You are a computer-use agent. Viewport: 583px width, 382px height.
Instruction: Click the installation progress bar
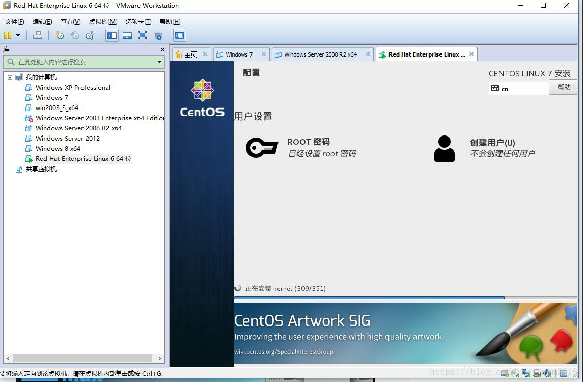coord(405,297)
